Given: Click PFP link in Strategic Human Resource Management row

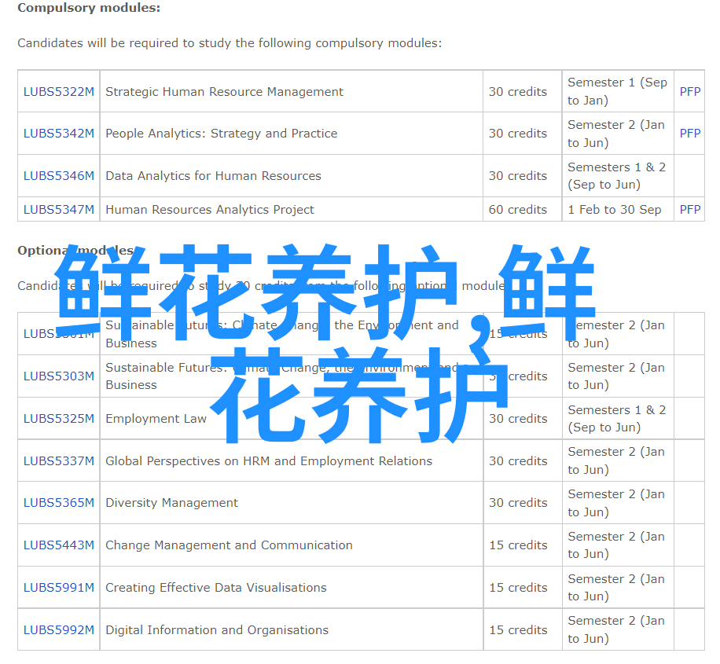Looking at the screenshot, I should tap(690, 91).
